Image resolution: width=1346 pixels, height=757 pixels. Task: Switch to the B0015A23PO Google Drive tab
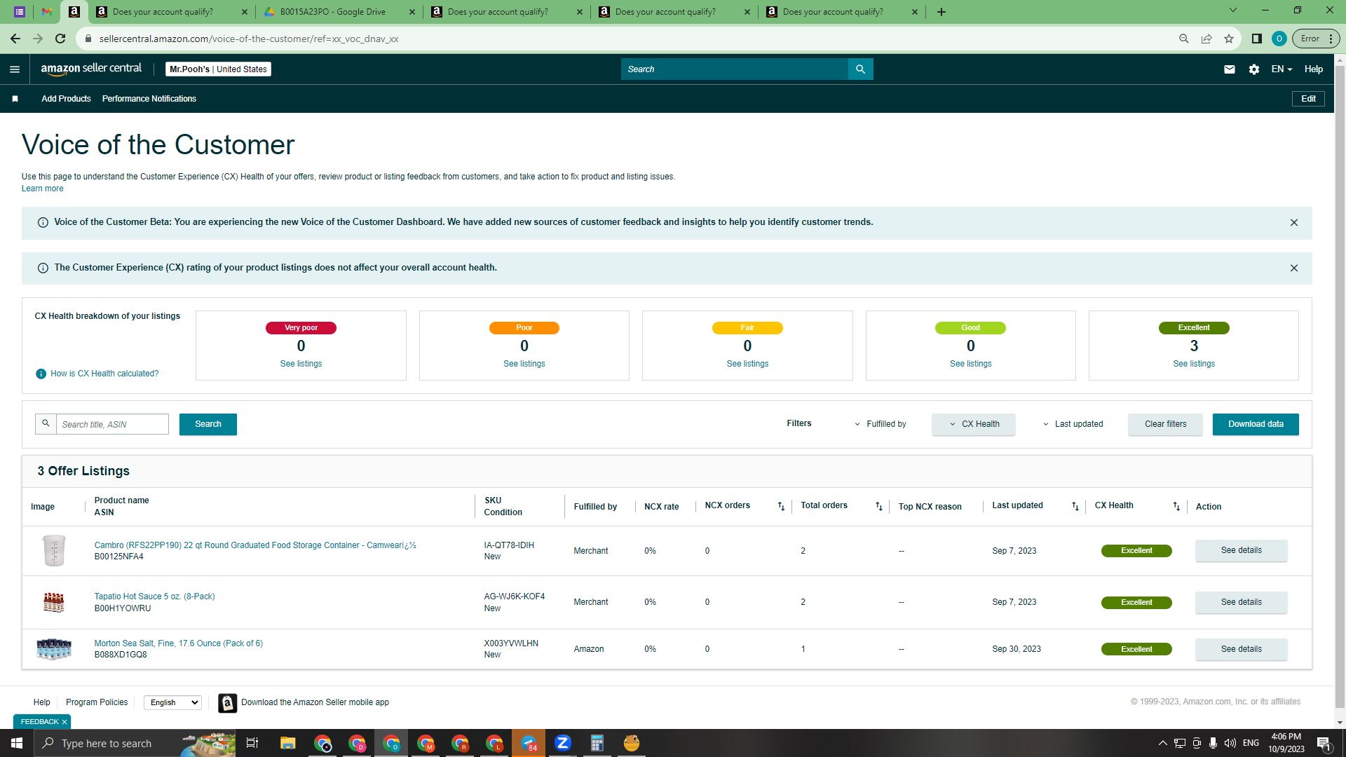click(339, 12)
